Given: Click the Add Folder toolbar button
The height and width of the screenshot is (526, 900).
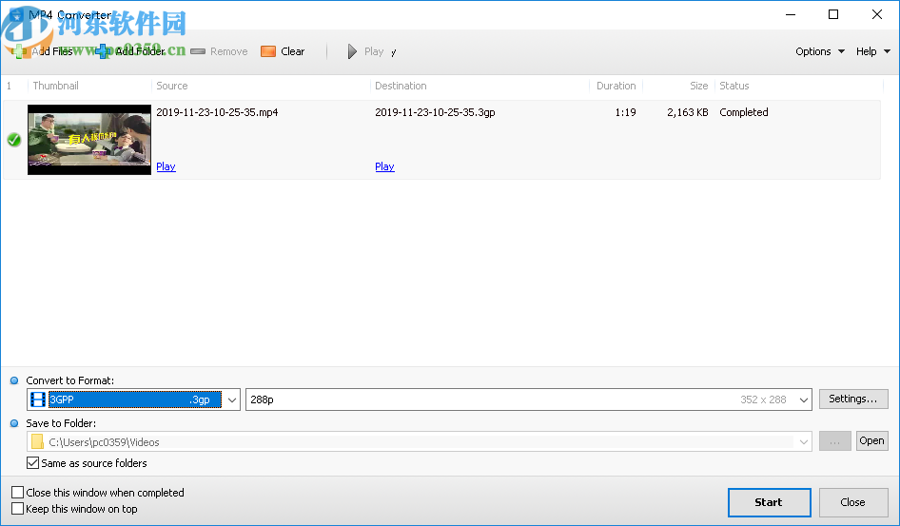Looking at the screenshot, I should tap(131, 51).
